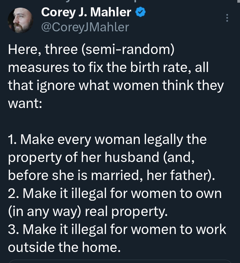Open the three-dot more options menu

pyautogui.click(x=227, y=18)
